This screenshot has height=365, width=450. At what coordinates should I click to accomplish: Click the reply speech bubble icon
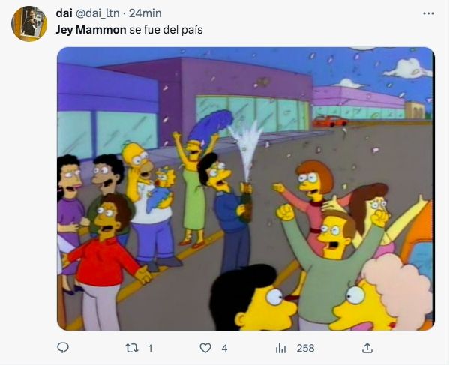pos(63,348)
